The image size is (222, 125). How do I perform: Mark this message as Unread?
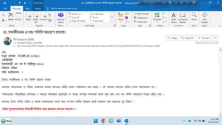pyautogui.click(x=141, y=14)
